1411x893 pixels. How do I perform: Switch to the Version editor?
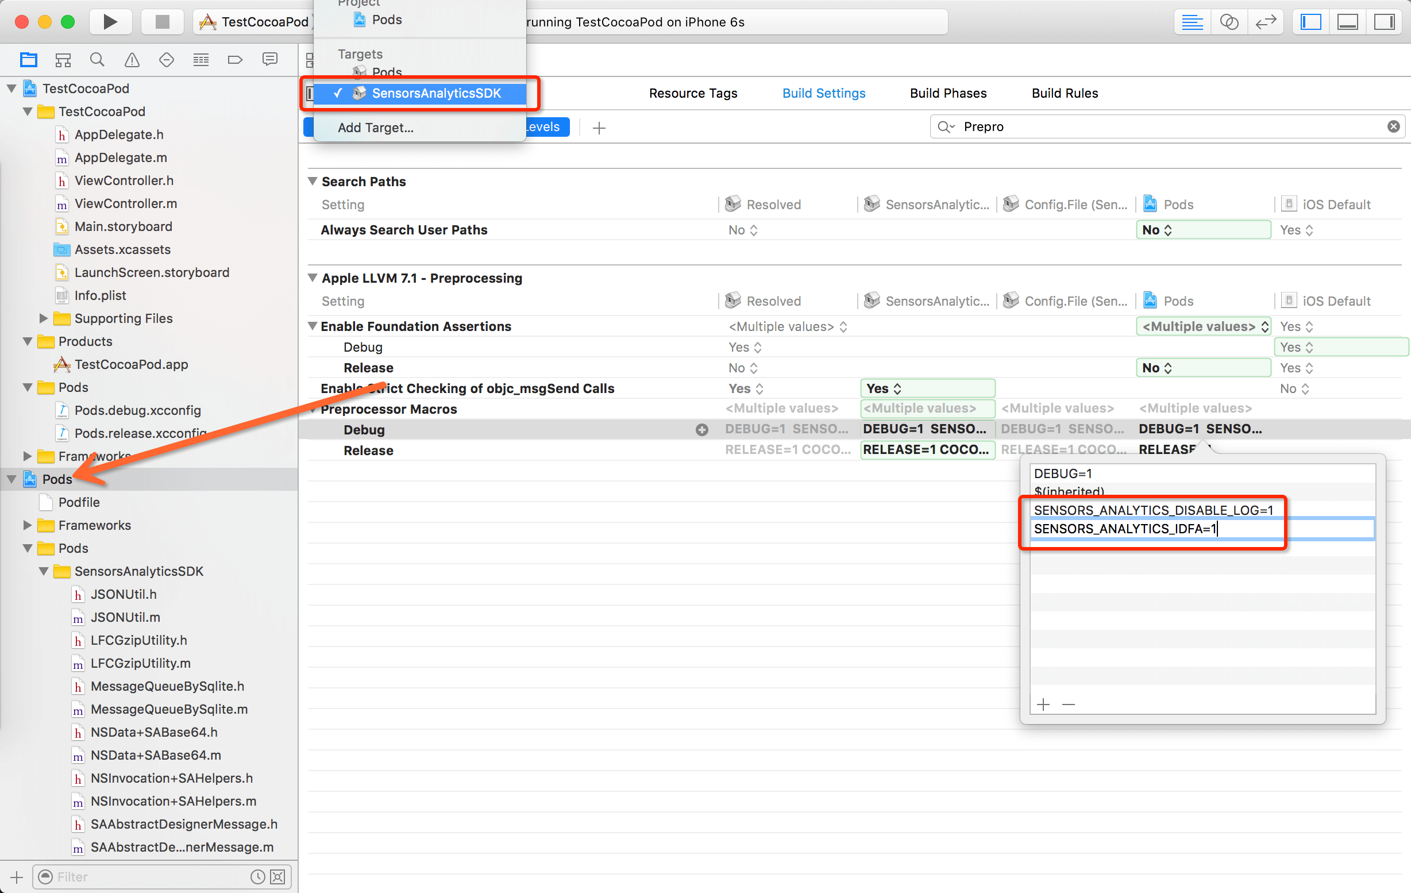click(1266, 22)
